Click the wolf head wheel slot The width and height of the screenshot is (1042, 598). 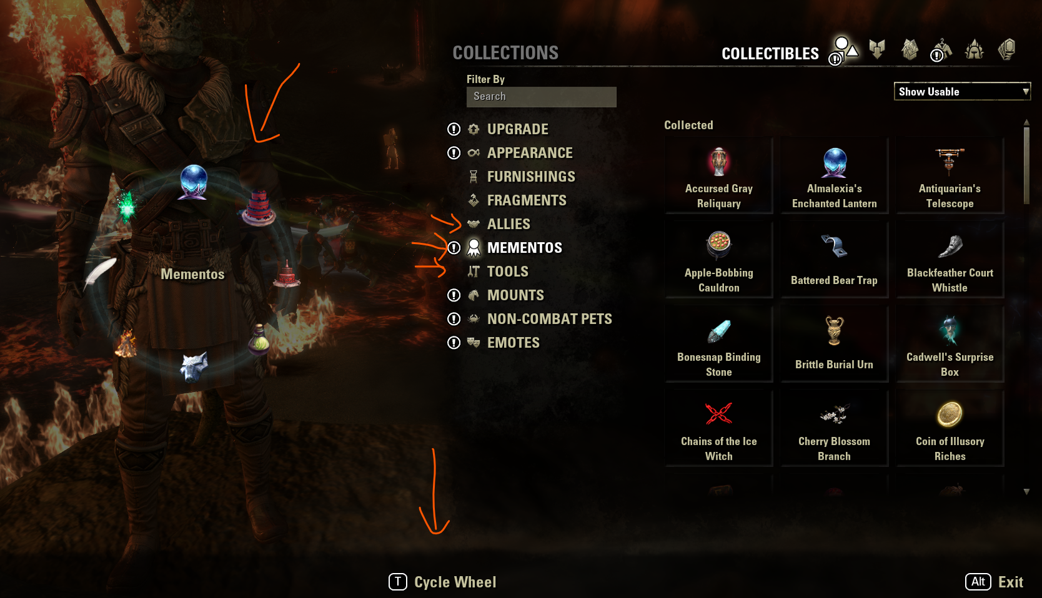point(194,366)
